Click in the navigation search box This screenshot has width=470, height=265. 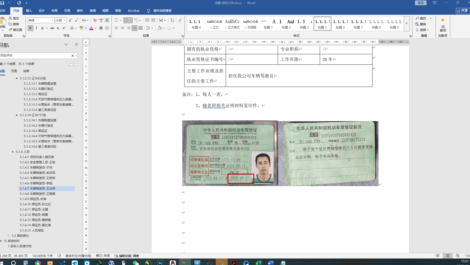(35, 55)
